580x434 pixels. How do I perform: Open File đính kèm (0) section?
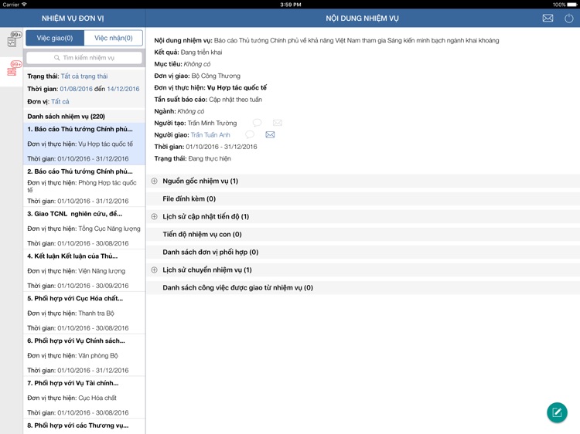363,198
